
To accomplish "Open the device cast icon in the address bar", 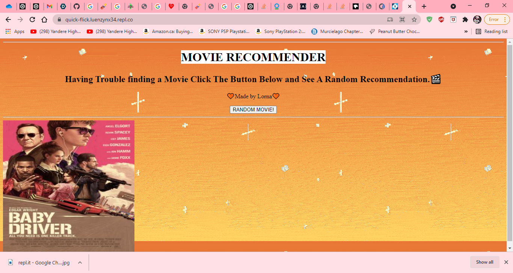I will (390, 19).
